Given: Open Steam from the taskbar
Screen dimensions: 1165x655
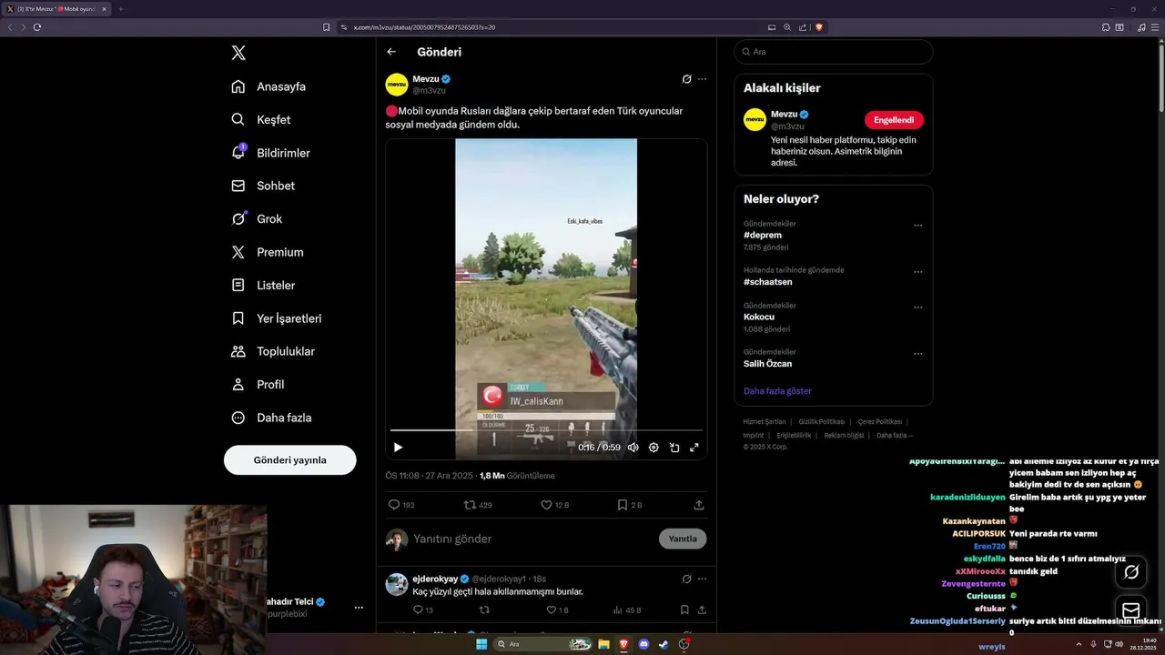Looking at the screenshot, I should 664,644.
